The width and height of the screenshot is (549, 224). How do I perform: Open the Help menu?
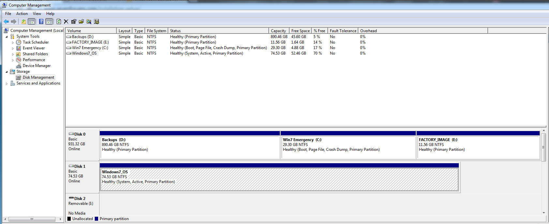pyautogui.click(x=50, y=14)
